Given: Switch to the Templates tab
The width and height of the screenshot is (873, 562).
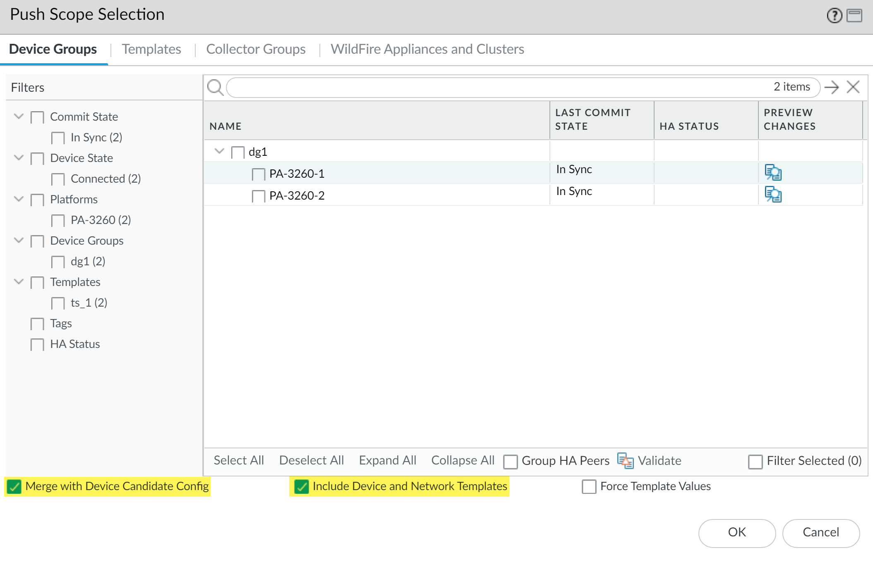Looking at the screenshot, I should [151, 49].
